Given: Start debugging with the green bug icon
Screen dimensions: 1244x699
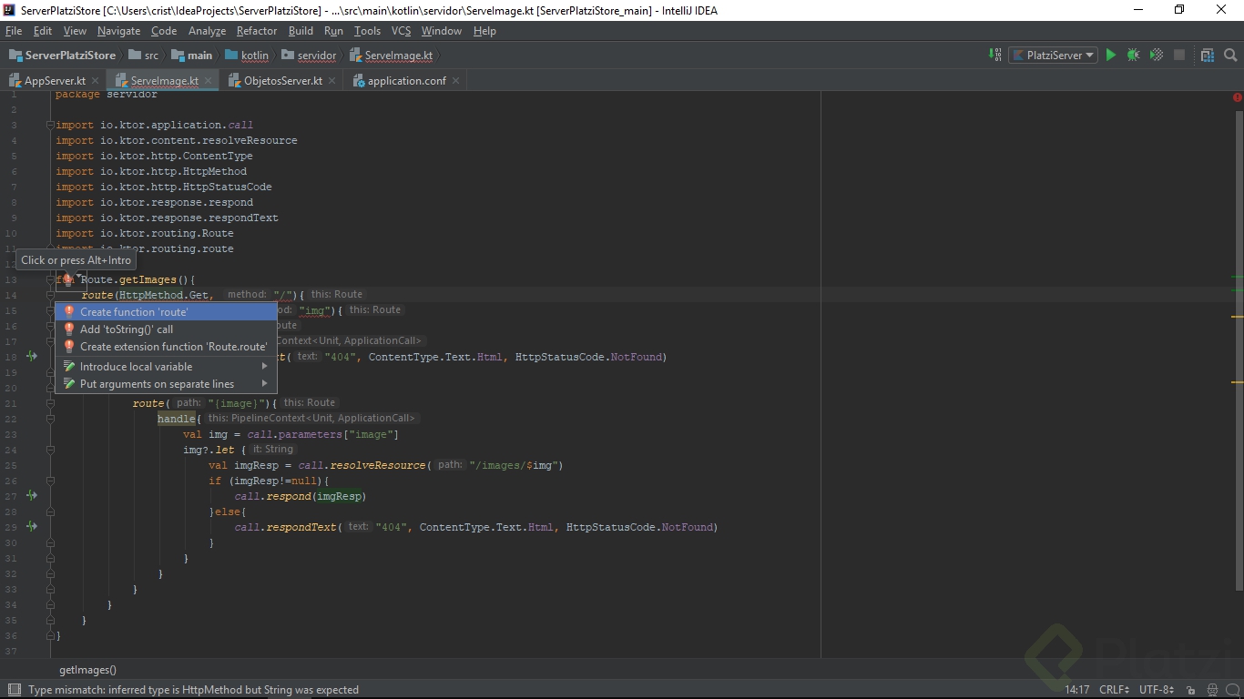Looking at the screenshot, I should [x=1133, y=56].
